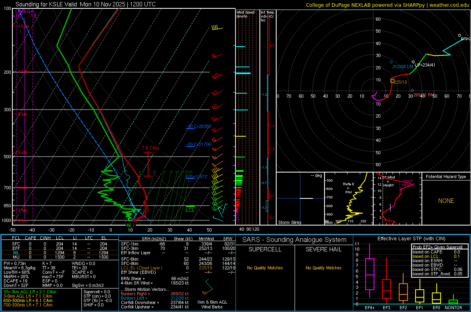Click the 15 km height marker
Image resolution: width=471 pixels, height=312 pixels.
coord(23,26)
